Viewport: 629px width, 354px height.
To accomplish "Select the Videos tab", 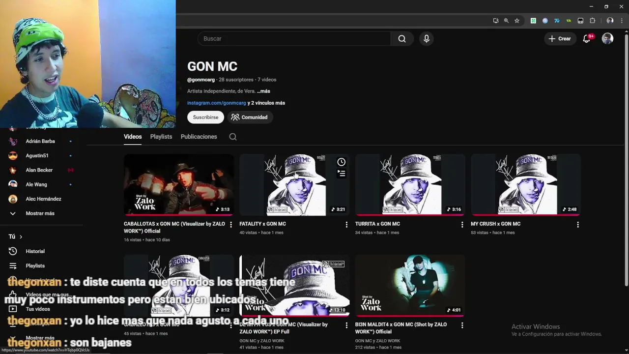I will click(x=133, y=137).
